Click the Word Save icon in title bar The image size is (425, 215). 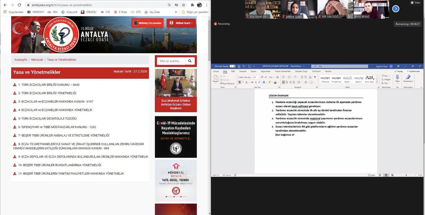(239, 66)
